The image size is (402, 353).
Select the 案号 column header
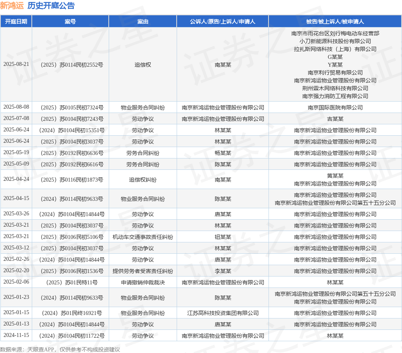[x=70, y=22]
